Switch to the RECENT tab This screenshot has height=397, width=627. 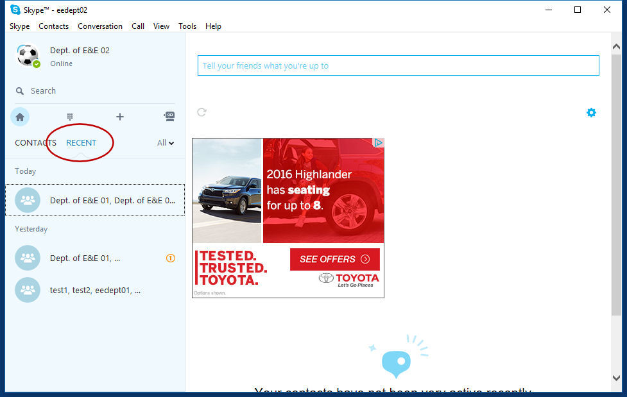81,143
